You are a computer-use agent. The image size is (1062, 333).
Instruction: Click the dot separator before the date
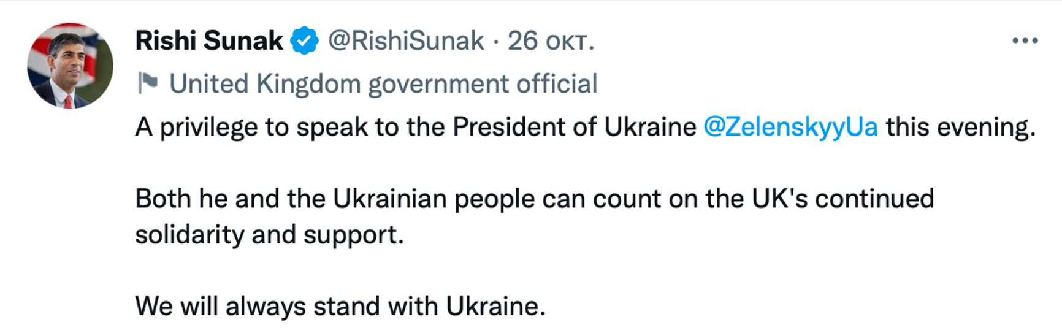(495, 41)
